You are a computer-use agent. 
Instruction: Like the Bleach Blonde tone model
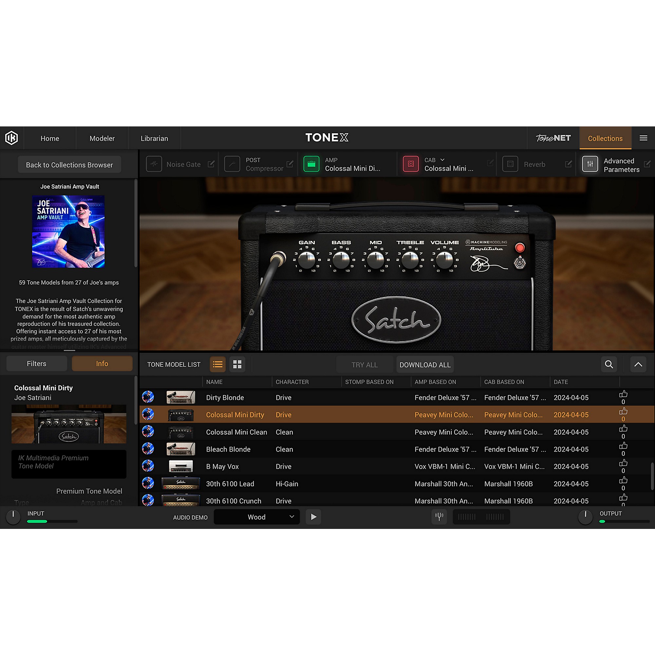pyautogui.click(x=623, y=446)
